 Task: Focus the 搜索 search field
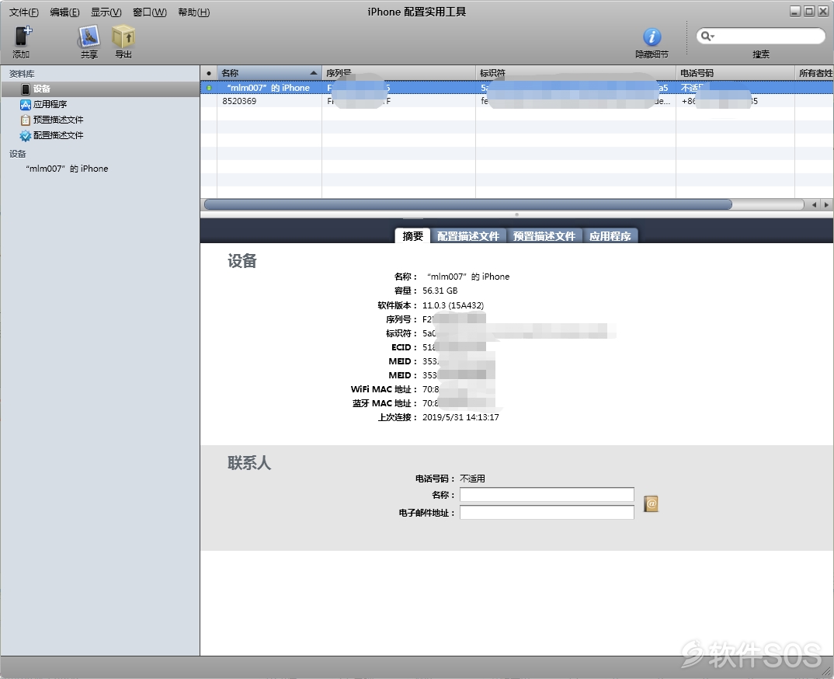[x=760, y=37]
